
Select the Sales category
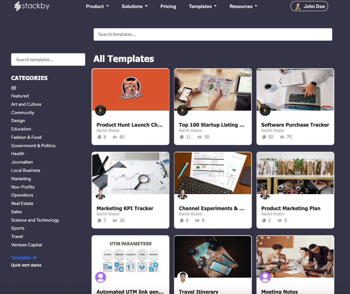click(16, 212)
